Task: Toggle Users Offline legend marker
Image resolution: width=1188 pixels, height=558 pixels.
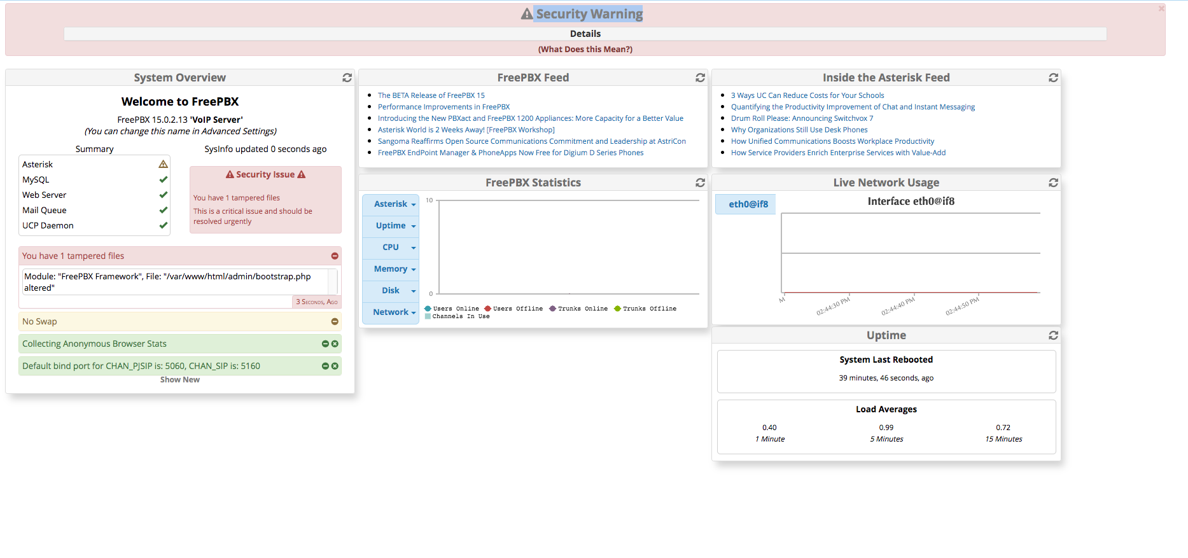Action: click(487, 309)
